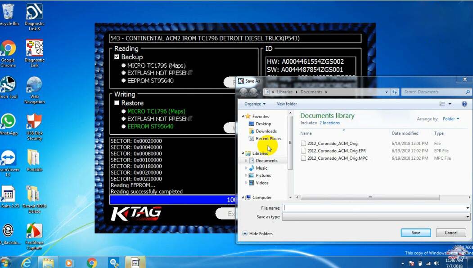This screenshot has width=473, height=268.
Task: Click the Save button
Action: pos(416,233)
